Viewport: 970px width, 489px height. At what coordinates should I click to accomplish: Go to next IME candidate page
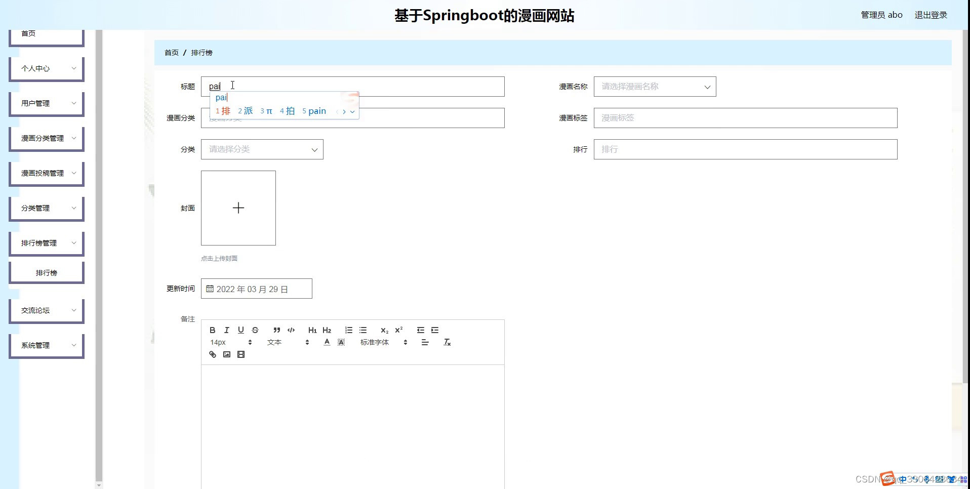coord(344,111)
